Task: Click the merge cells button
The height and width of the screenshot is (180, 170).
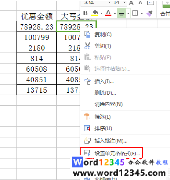Action: tap(165, 9)
